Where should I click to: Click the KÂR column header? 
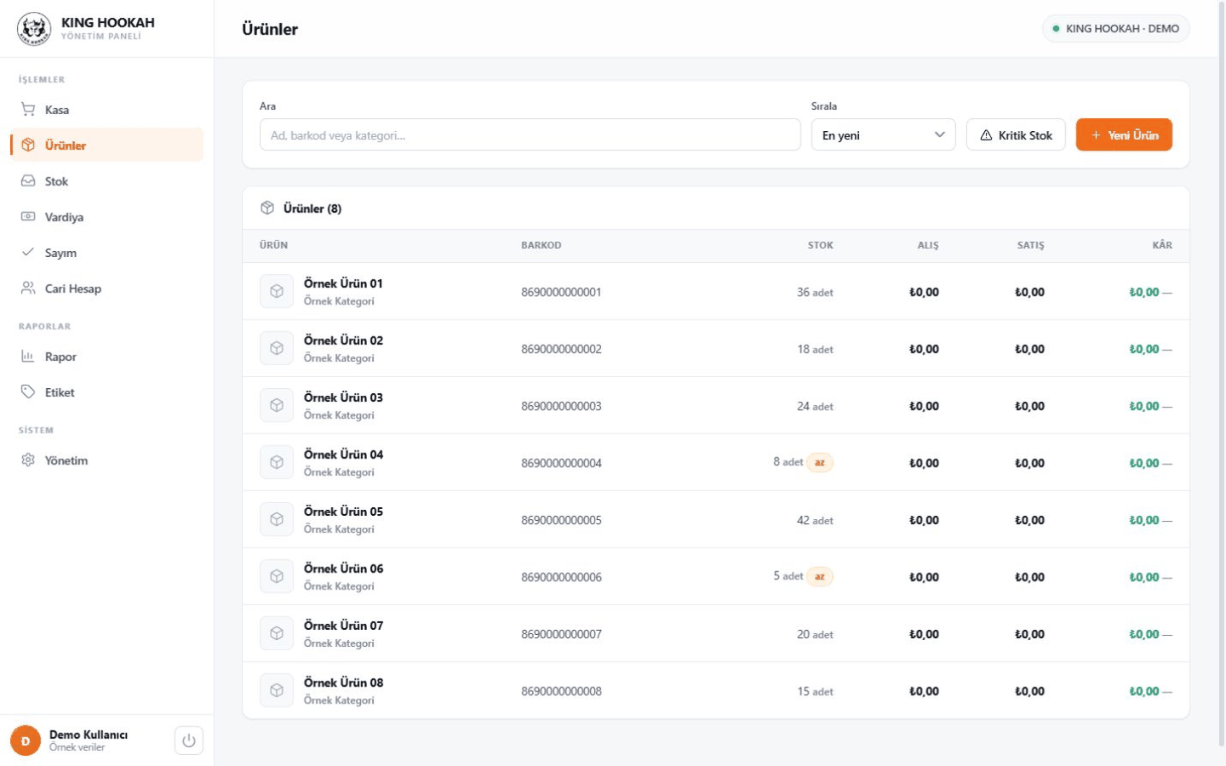click(x=1162, y=245)
